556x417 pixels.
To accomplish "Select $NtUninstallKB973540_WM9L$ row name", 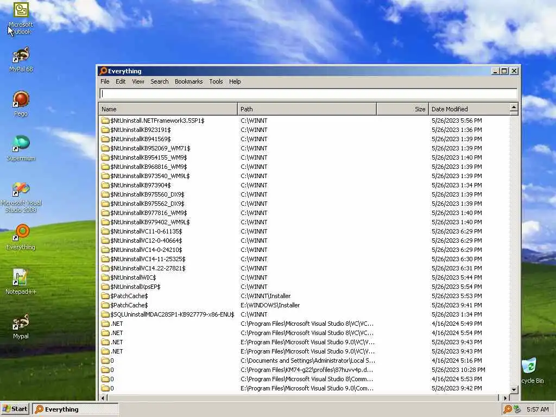I will click(150, 176).
